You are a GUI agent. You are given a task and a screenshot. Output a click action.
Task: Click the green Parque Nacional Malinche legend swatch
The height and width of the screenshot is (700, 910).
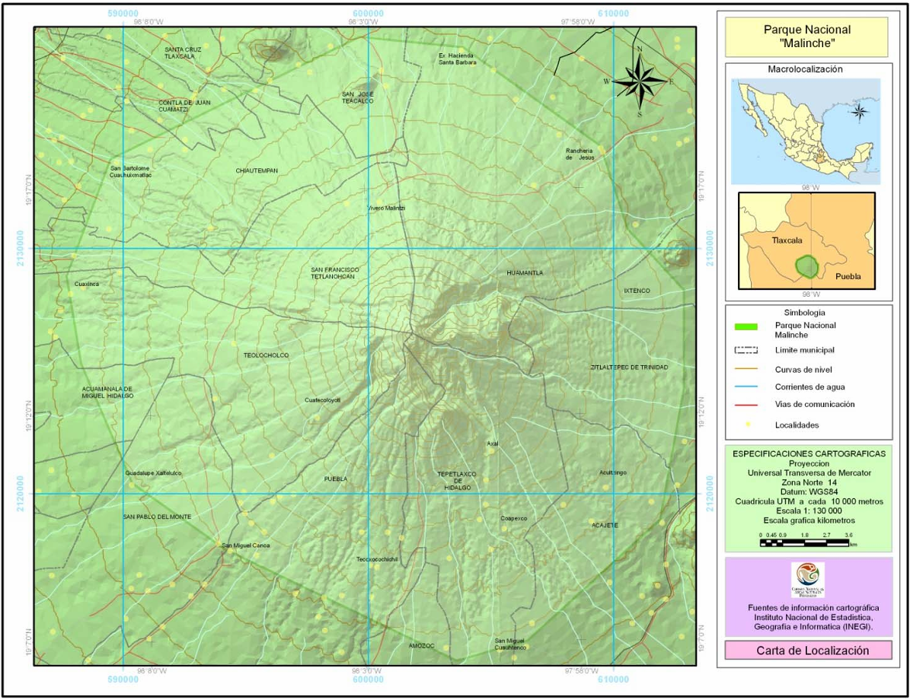[748, 326]
